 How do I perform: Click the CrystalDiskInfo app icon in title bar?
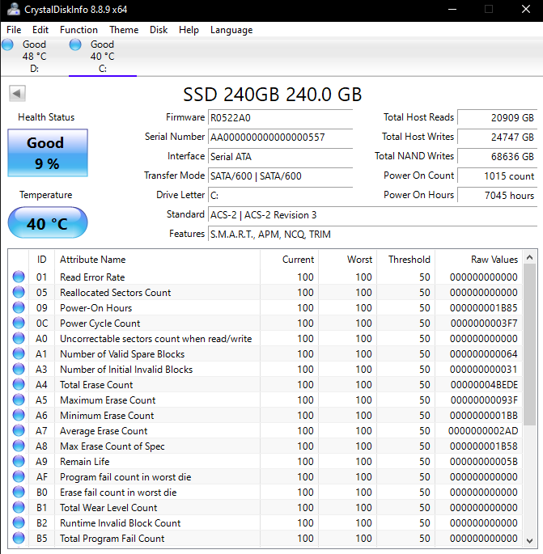coord(14,9)
